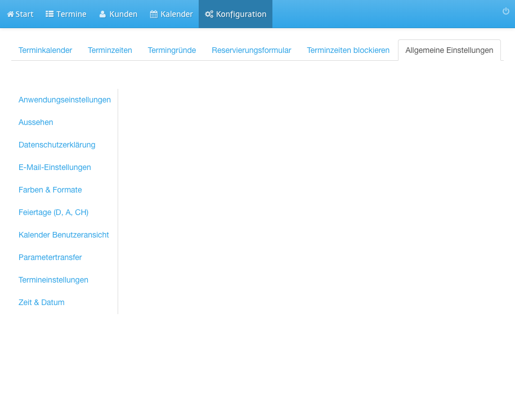Screen dimensions: 515x394
Task: Open the Termineinstellungen link
Action: (x=53, y=280)
